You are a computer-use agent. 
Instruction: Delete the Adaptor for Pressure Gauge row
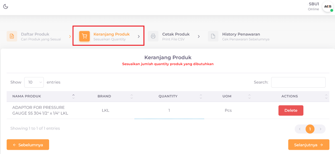(291, 110)
